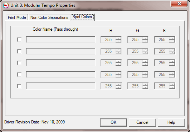
Task: Click the Cancel button
Action: coord(142,122)
